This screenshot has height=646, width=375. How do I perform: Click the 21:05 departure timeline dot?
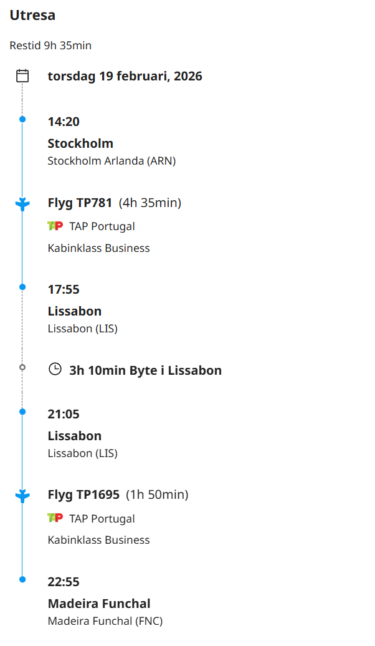pyautogui.click(x=22, y=412)
